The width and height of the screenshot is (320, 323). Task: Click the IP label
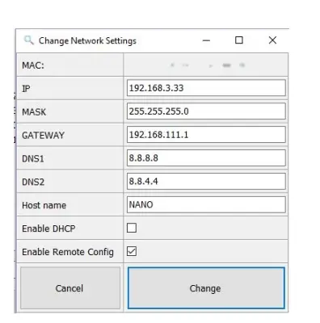click(x=26, y=89)
